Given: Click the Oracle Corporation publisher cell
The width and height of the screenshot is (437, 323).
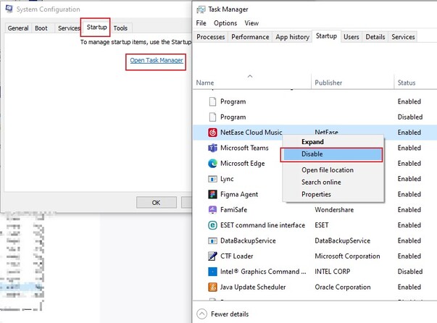Looking at the screenshot, I should point(343,287).
